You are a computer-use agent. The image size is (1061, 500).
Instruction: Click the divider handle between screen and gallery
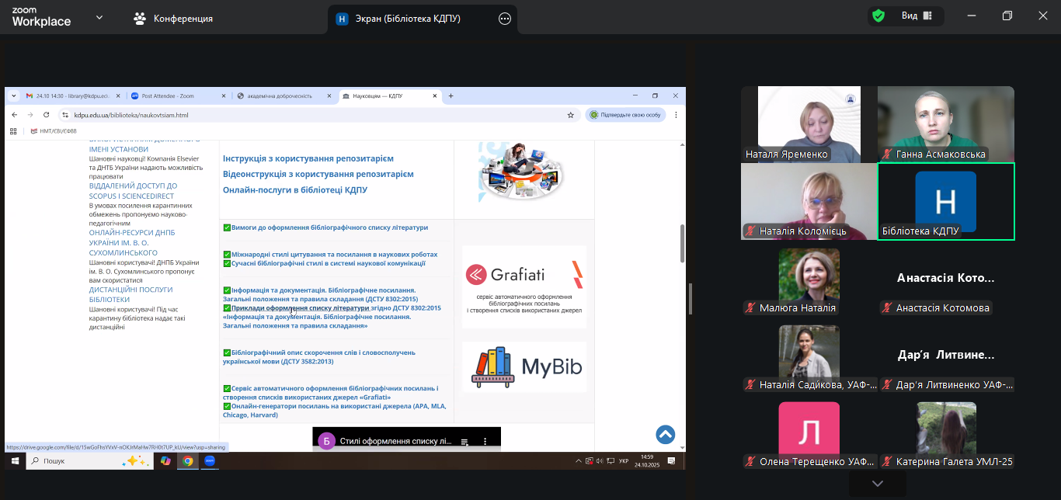click(691, 299)
